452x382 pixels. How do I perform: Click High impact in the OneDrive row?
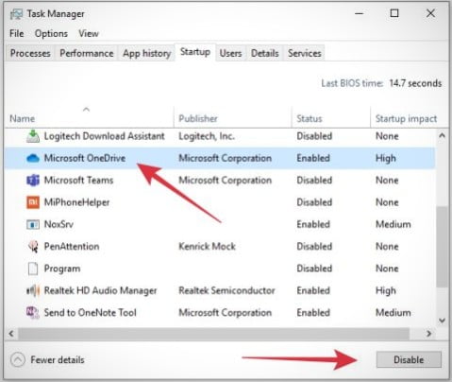386,159
